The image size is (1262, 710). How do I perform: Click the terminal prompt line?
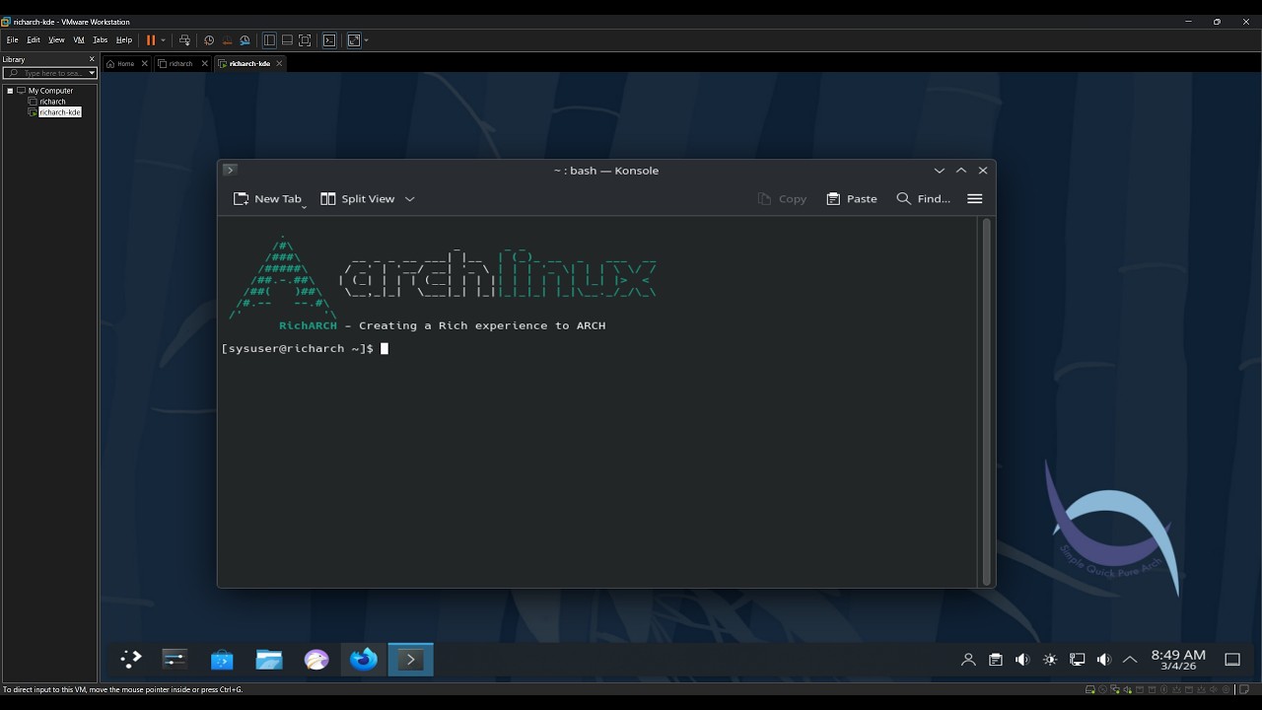tap(305, 349)
